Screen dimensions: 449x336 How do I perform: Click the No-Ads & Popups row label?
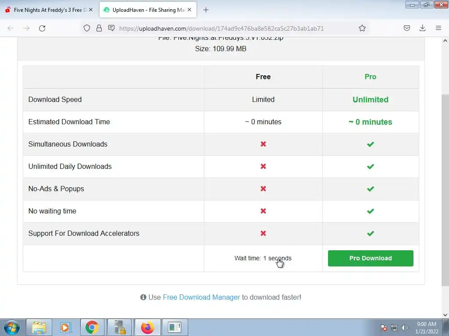point(56,189)
